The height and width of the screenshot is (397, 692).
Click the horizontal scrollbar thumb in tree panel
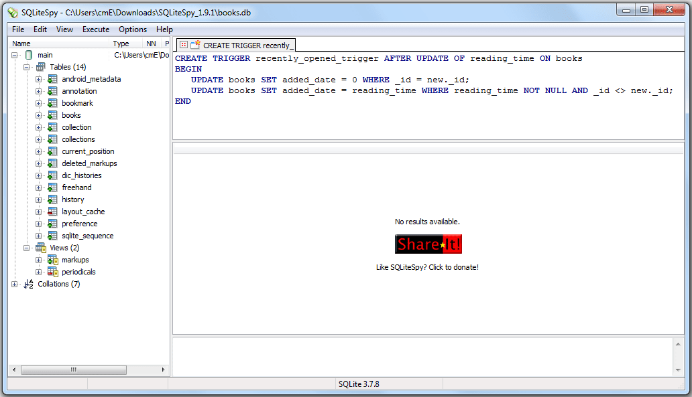(x=74, y=370)
